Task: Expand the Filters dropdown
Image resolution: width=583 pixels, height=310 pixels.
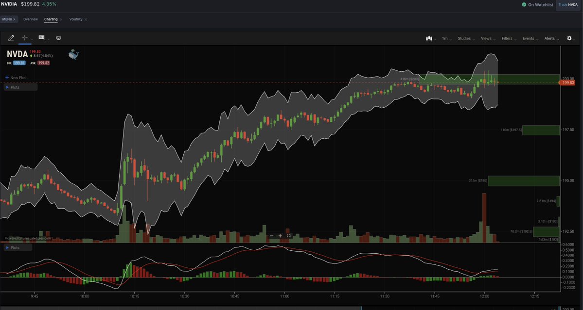Action: 508,38
